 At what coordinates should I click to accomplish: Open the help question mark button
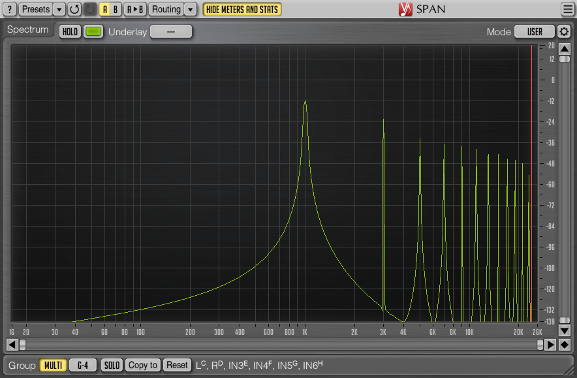click(10, 9)
